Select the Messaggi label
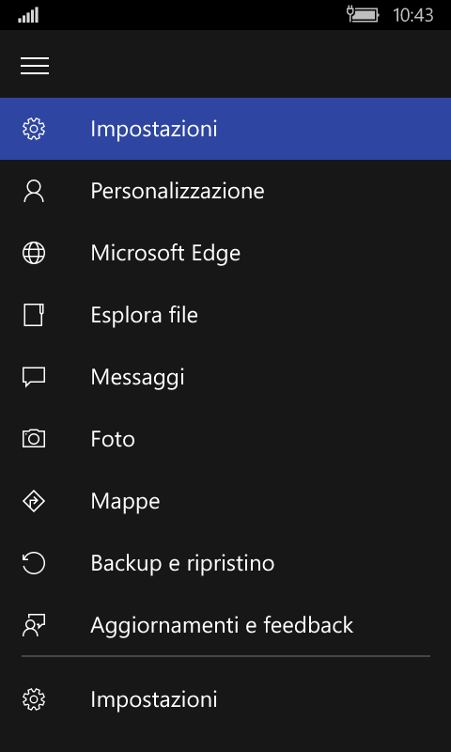 [x=137, y=378]
